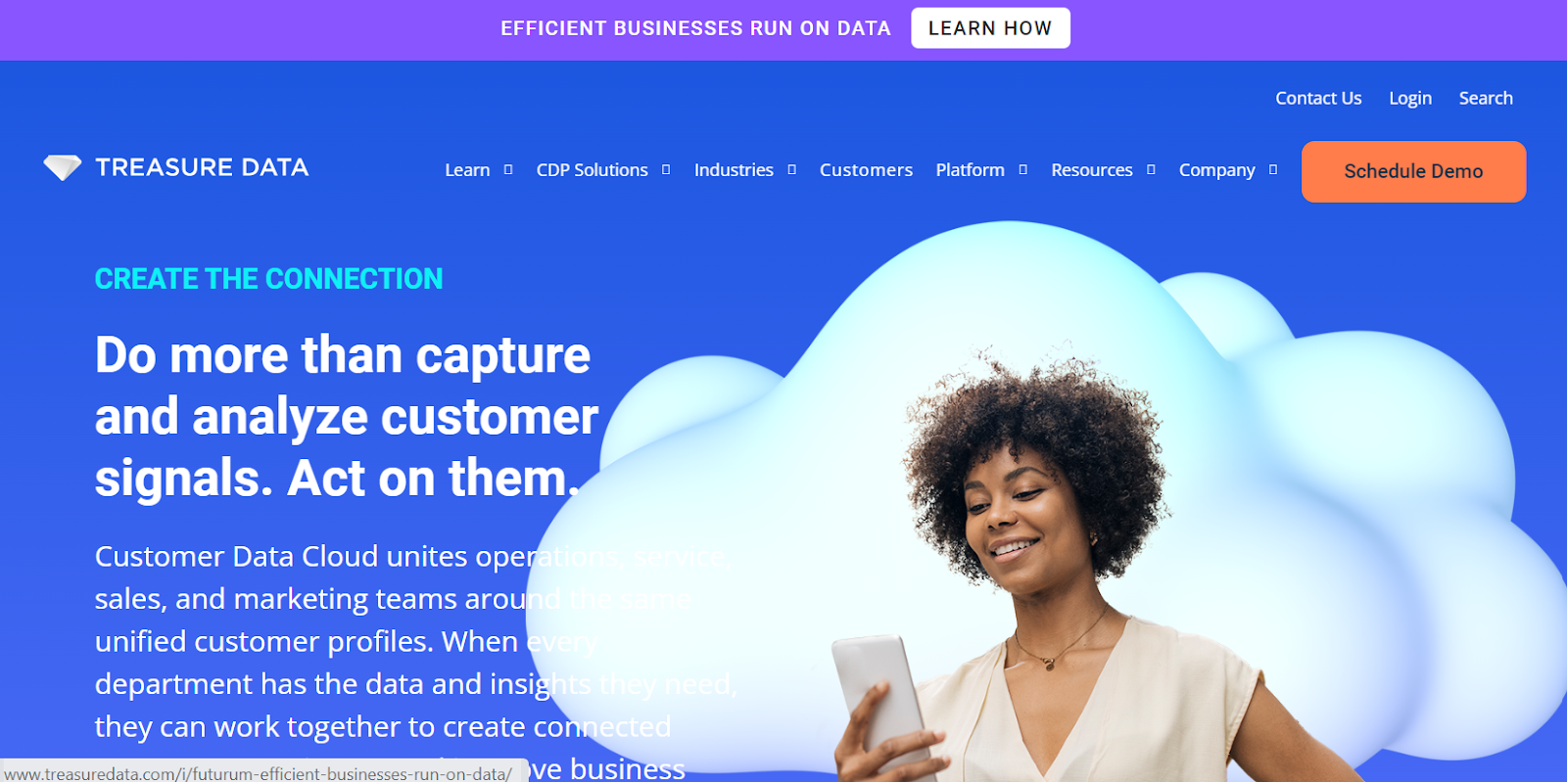Open the Search link in header
The image size is (1567, 782).
1486,98
